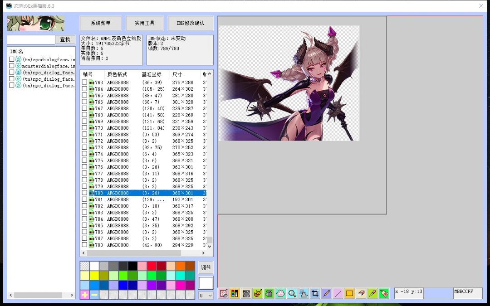Viewport: 490px width, 306px height.
Task: Pick the eyedropper color picker tool
Action: (372, 293)
